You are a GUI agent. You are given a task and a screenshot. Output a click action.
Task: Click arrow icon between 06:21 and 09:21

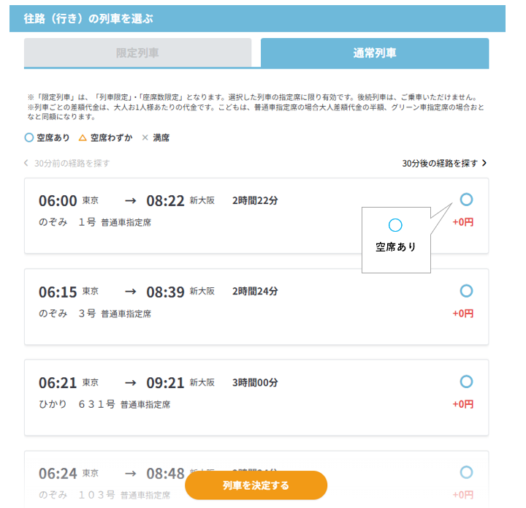coord(130,382)
